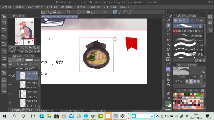Choose the 軟らかめ eraser brush
This screenshot has height=120, width=214.
[x=188, y=40]
